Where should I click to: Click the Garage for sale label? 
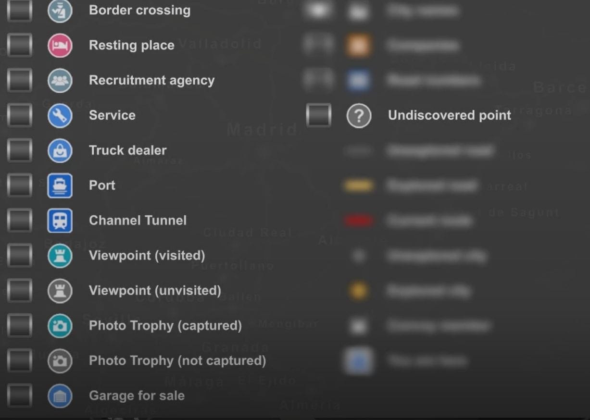pyautogui.click(x=137, y=396)
